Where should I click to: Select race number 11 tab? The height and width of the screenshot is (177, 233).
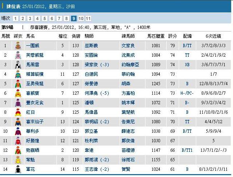(x=88, y=19)
